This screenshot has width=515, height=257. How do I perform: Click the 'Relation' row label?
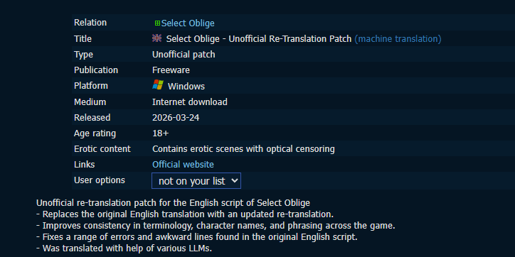(90, 23)
